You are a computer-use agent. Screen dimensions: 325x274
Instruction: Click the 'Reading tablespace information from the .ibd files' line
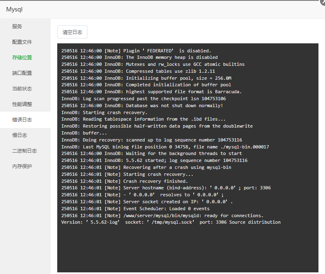[143, 119]
